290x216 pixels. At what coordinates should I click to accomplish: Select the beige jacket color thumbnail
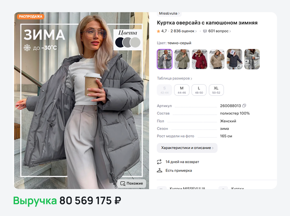tap(217, 59)
